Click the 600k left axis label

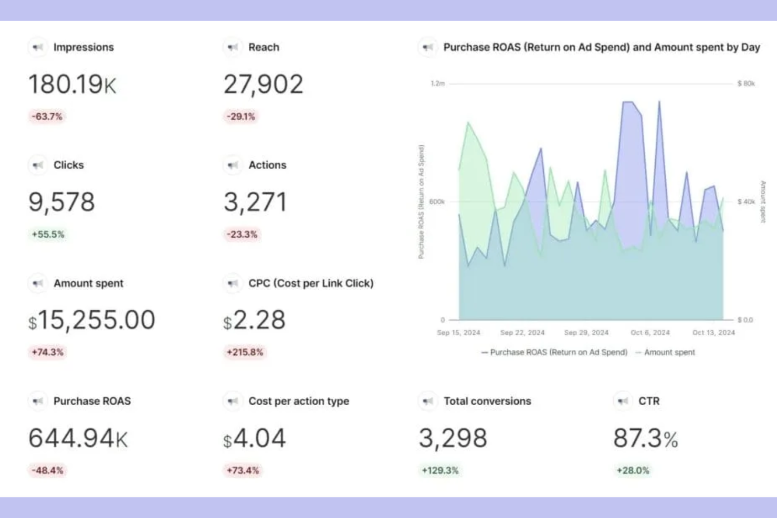(437, 202)
